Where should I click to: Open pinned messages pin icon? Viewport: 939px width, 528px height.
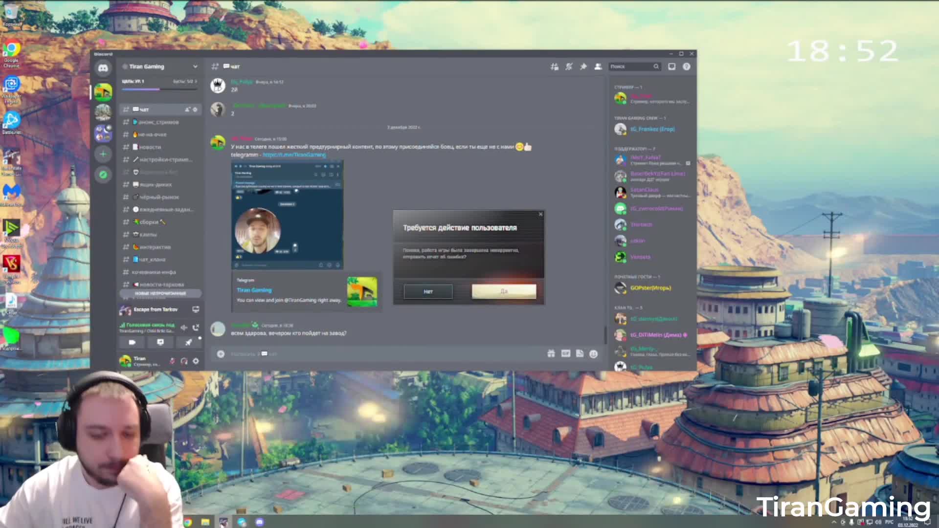coord(583,66)
